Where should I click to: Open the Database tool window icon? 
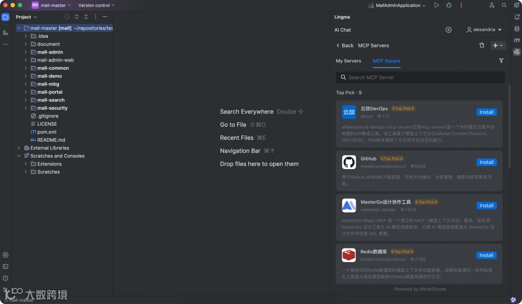[x=517, y=29]
